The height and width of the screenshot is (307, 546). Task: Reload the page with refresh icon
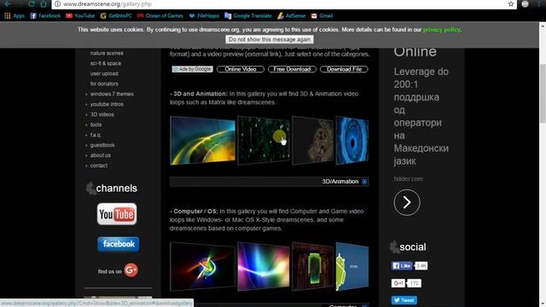(32, 3)
